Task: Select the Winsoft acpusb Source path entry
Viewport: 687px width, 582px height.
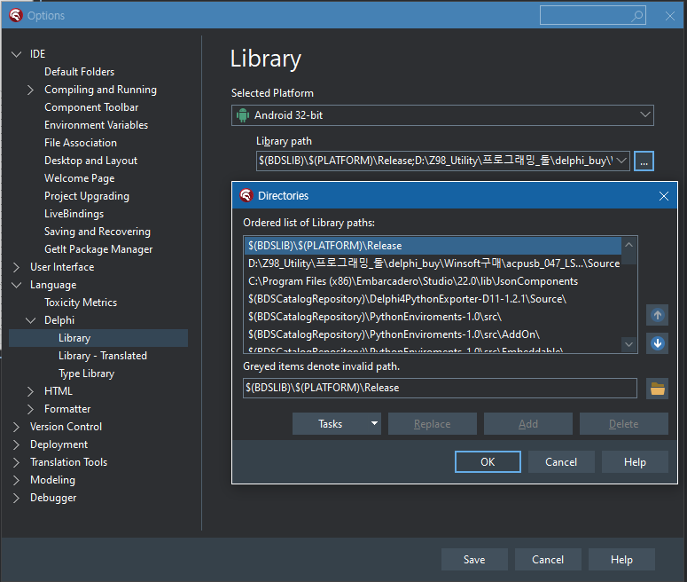Action: pos(433,263)
